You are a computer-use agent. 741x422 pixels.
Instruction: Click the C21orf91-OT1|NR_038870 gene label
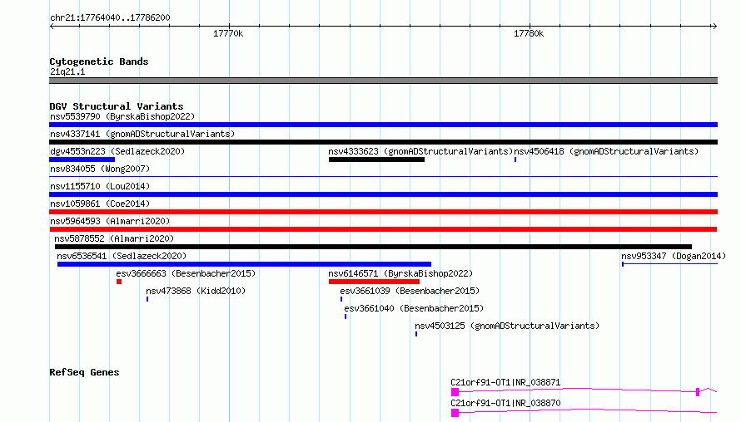pyautogui.click(x=505, y=403)
